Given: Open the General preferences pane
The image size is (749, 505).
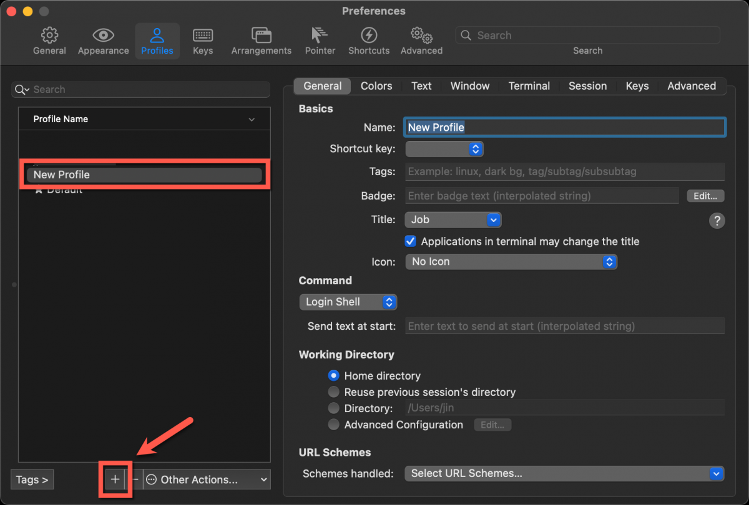Looking at the screenshot, I should click(49, 41).
